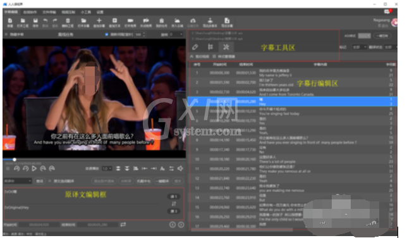Select subtitle row 'And I come from Toronto Canada'
The height and width of the screenshot is (238, 407).
coord(293,92)
